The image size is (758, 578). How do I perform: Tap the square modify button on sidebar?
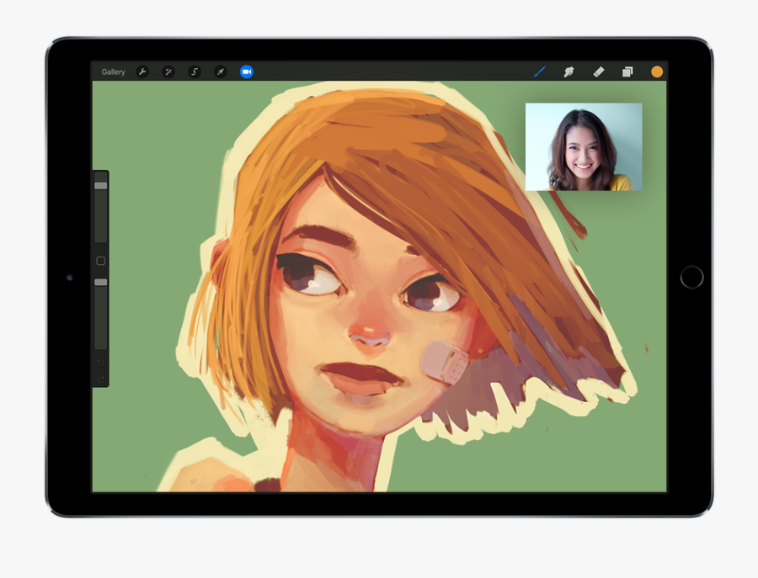(100, 261)
